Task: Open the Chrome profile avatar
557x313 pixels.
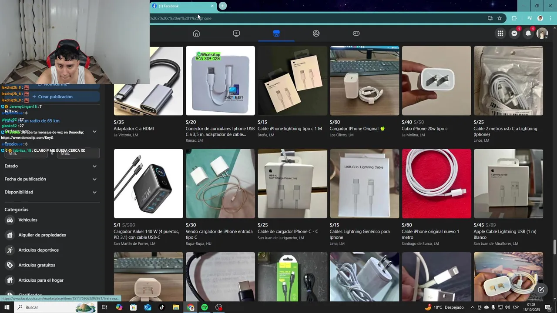Action: tap(540, 18)
